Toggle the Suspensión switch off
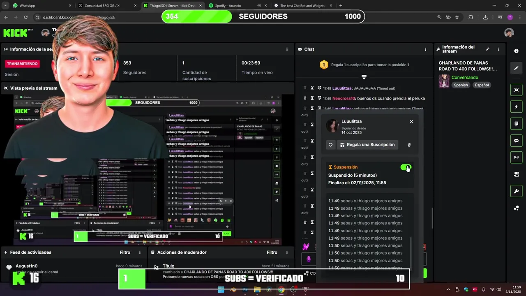526x296 pixels. (406, 167)
